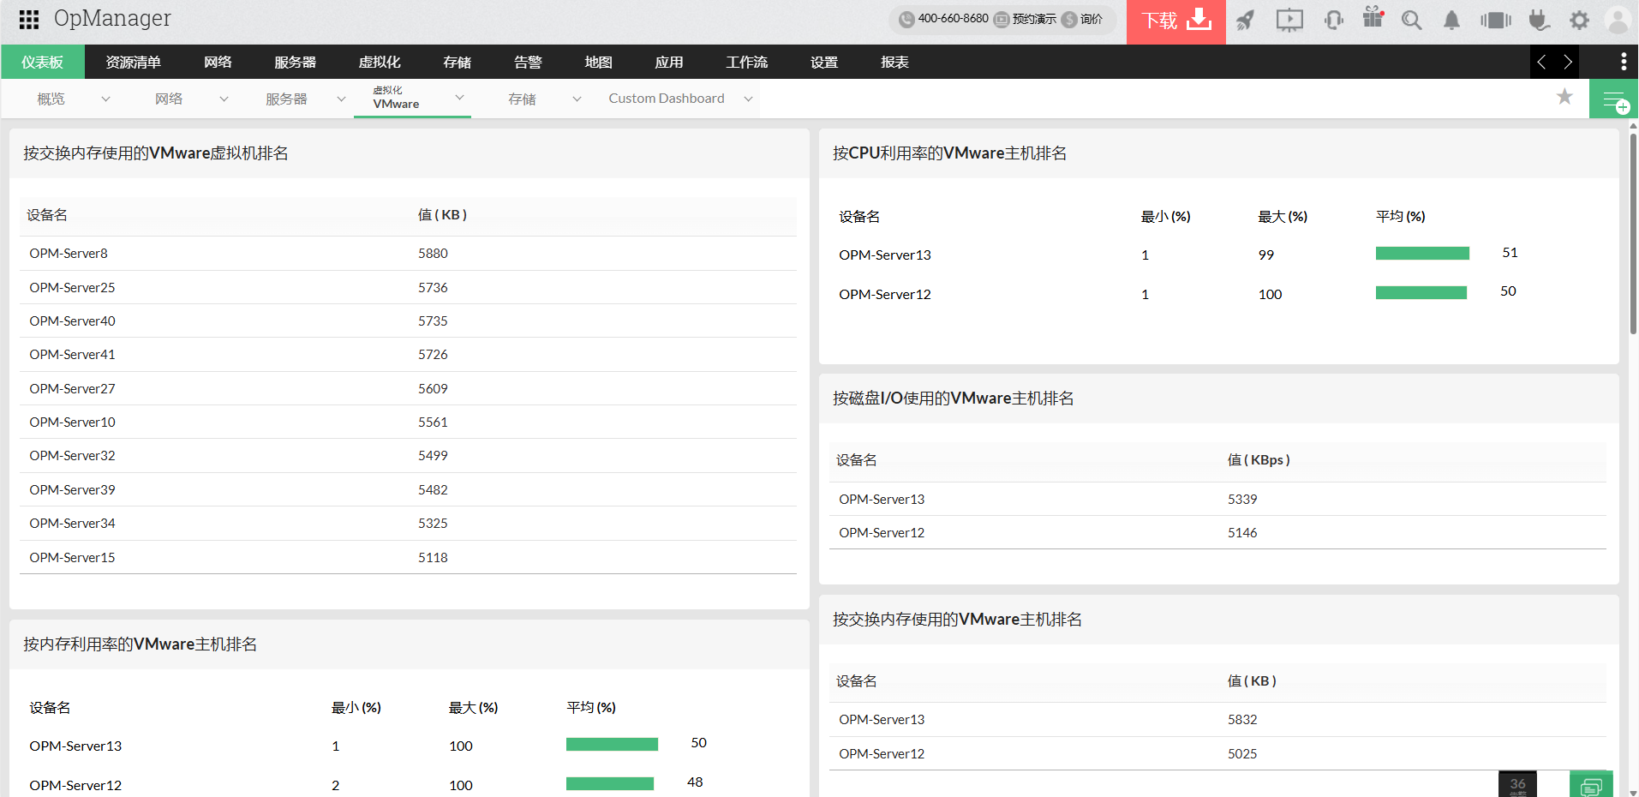The image size is (1639, 797).
Task: Open the power plug icon
Action: click(1540, 20)
